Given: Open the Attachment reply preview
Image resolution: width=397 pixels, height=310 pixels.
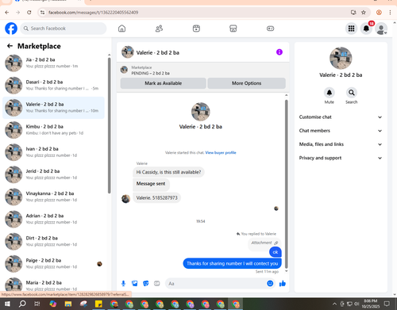Looking at the screenshot, I should click(x=264, y=243).
